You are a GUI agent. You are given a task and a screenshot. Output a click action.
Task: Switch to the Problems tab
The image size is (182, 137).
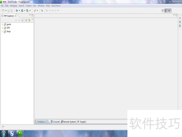[41, 122]
